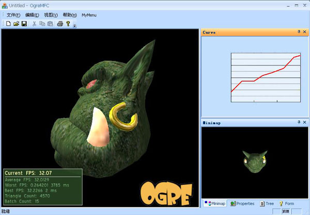Viewport: 310px width, 215px height.
Task: Open a file with the folder icon
Action: click(16, 24)
